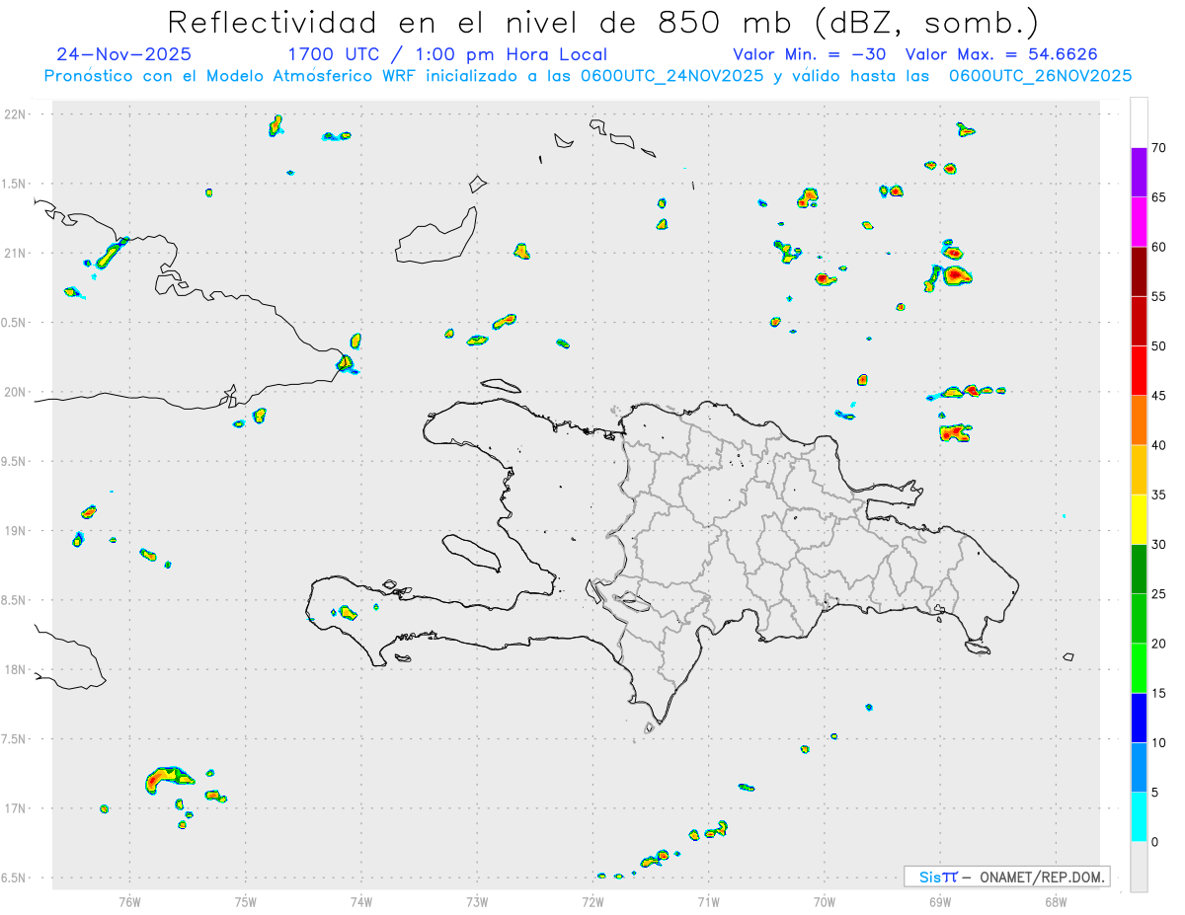Image resolution: width=1185 pixels, height=915 pixels.
Task: Click the '70W' longitude label
Action: 825,901
